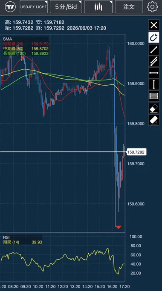Image resolution: width=162 pixels, height=291 pixels.
Task: Click the RSI 80.00 scale label
Action: click(x=136, y=246)
